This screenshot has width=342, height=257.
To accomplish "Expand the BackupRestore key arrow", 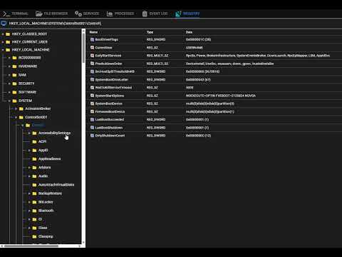I will coord(29,193).
